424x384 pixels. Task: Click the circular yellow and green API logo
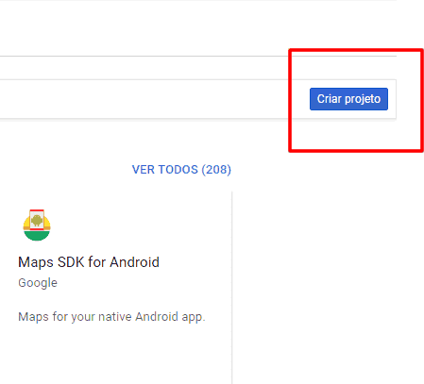click(x=37, y=225)
